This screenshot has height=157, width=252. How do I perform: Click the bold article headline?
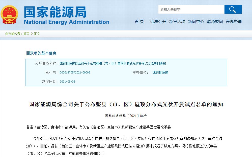coord(126,104)
